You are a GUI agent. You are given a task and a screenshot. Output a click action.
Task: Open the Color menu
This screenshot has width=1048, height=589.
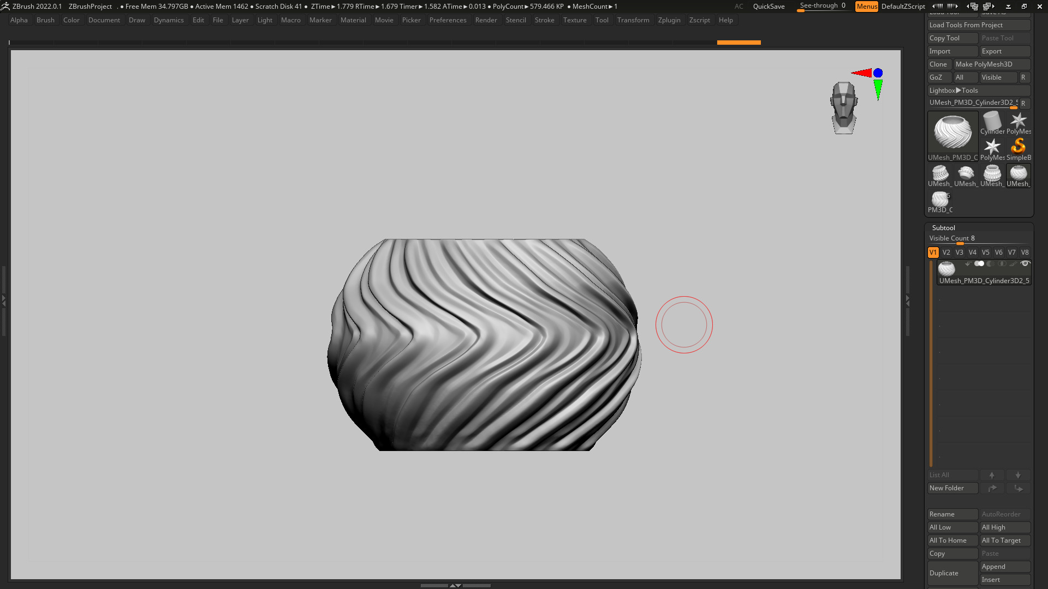click(72, 20)
